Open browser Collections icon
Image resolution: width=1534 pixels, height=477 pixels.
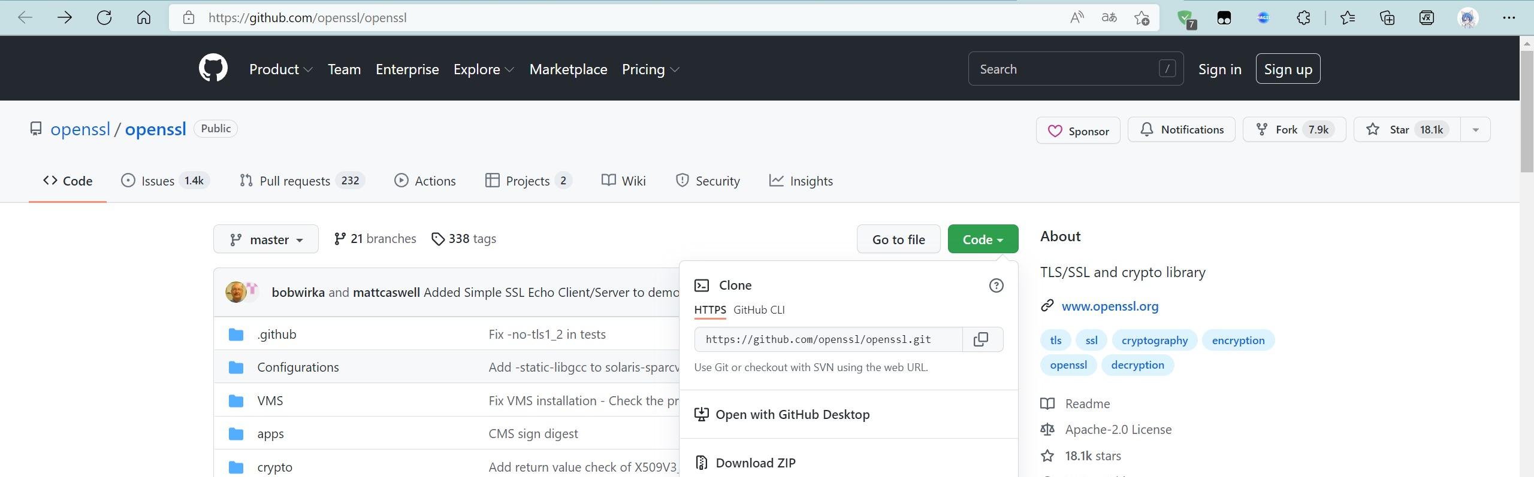(x=1387, y=17)
